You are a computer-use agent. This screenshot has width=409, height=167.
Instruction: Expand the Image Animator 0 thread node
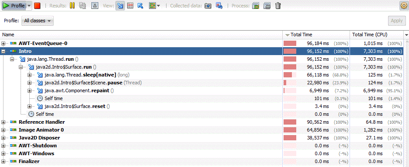pos(3,130)
